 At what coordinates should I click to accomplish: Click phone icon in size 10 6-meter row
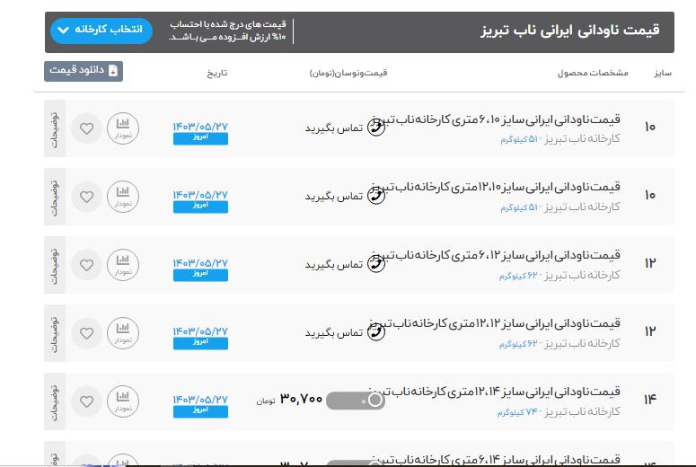click(x=376, y=128)
